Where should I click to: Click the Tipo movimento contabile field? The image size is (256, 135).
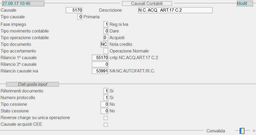pyautogui.click(x=105, y=31)
